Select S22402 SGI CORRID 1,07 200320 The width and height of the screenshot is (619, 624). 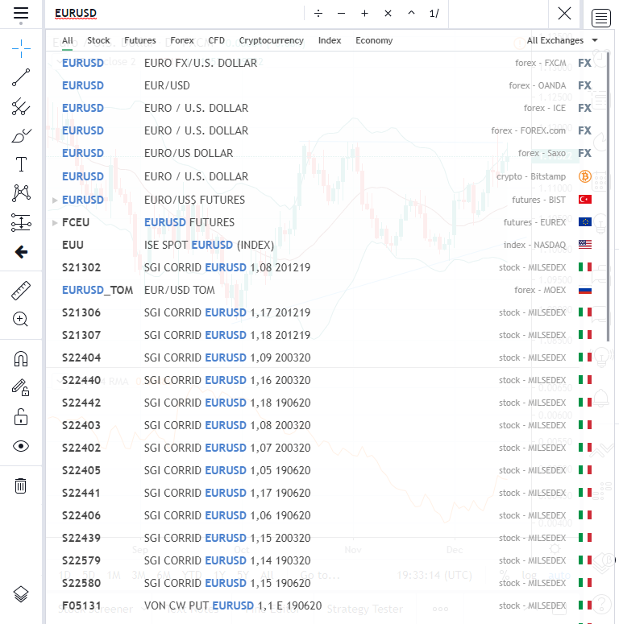[326, 448]
